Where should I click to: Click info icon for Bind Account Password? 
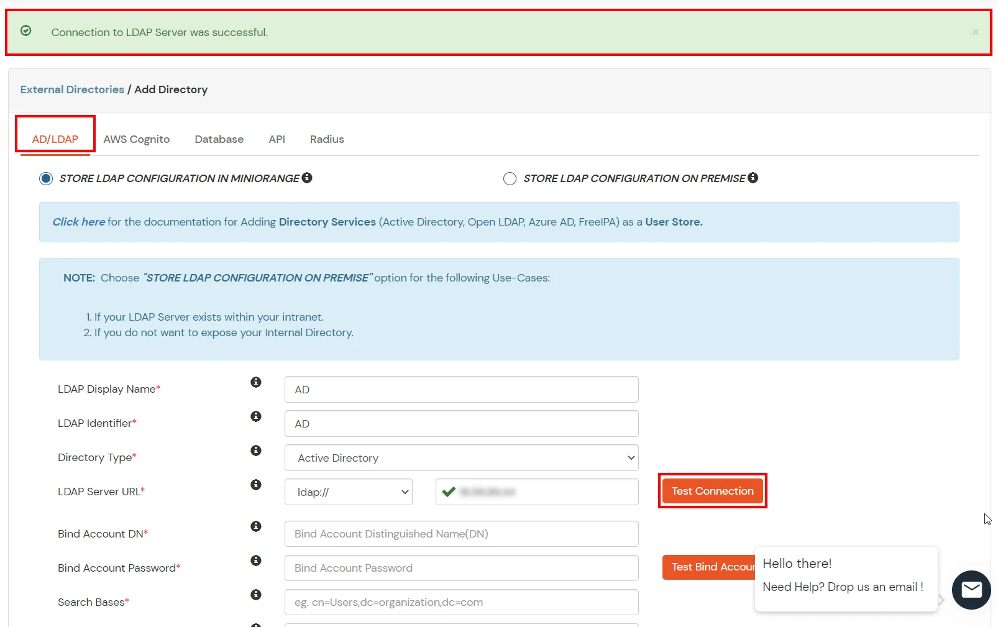[256, 561]
